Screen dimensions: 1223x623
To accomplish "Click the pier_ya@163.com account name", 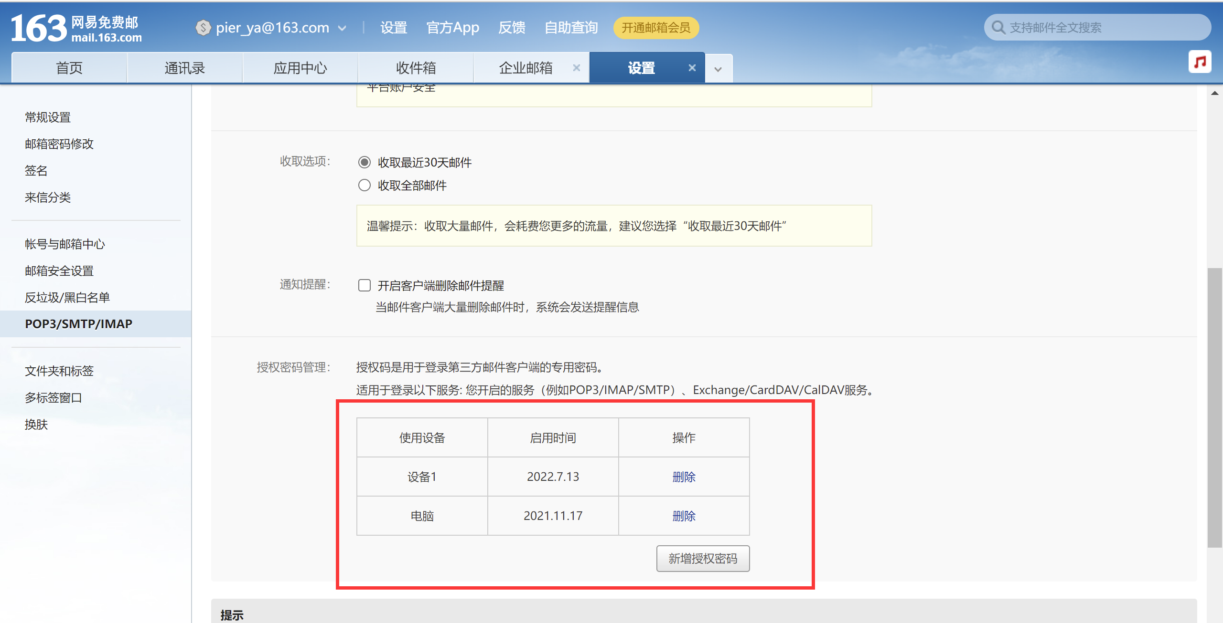I will tap(272, 28).
